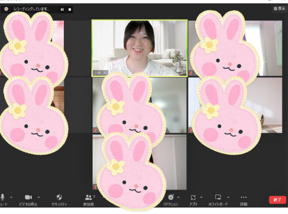Screen dimensions: 288x214
Task: Open the Apps icon
Action: click(193, 197)
